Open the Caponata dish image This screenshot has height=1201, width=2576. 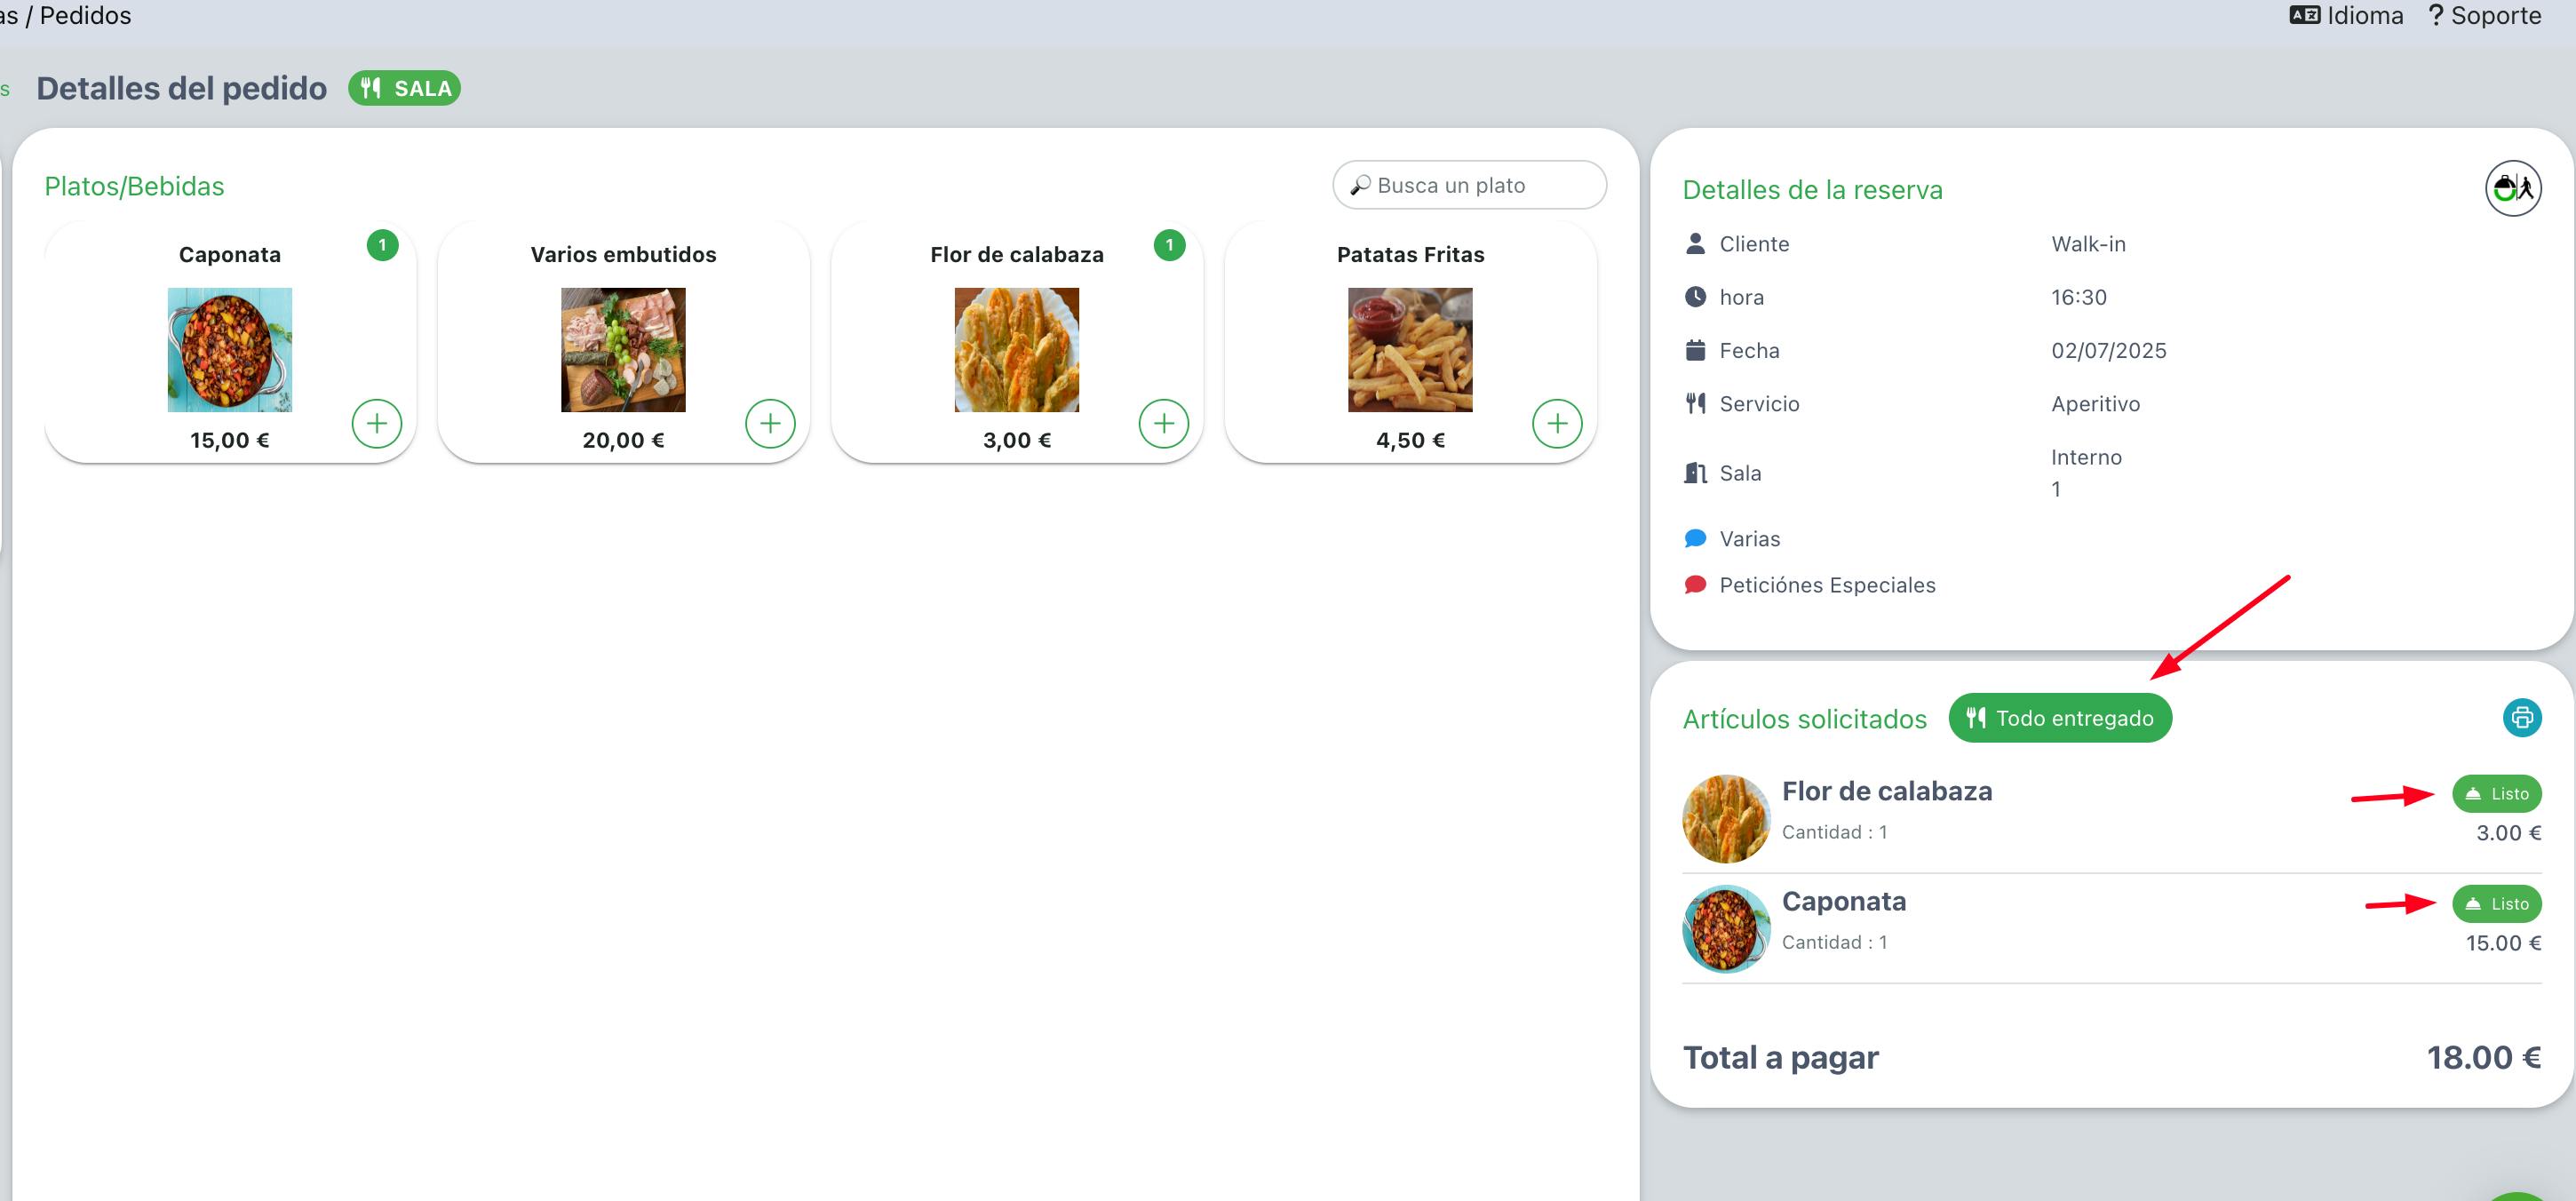(x=230, y=350)
